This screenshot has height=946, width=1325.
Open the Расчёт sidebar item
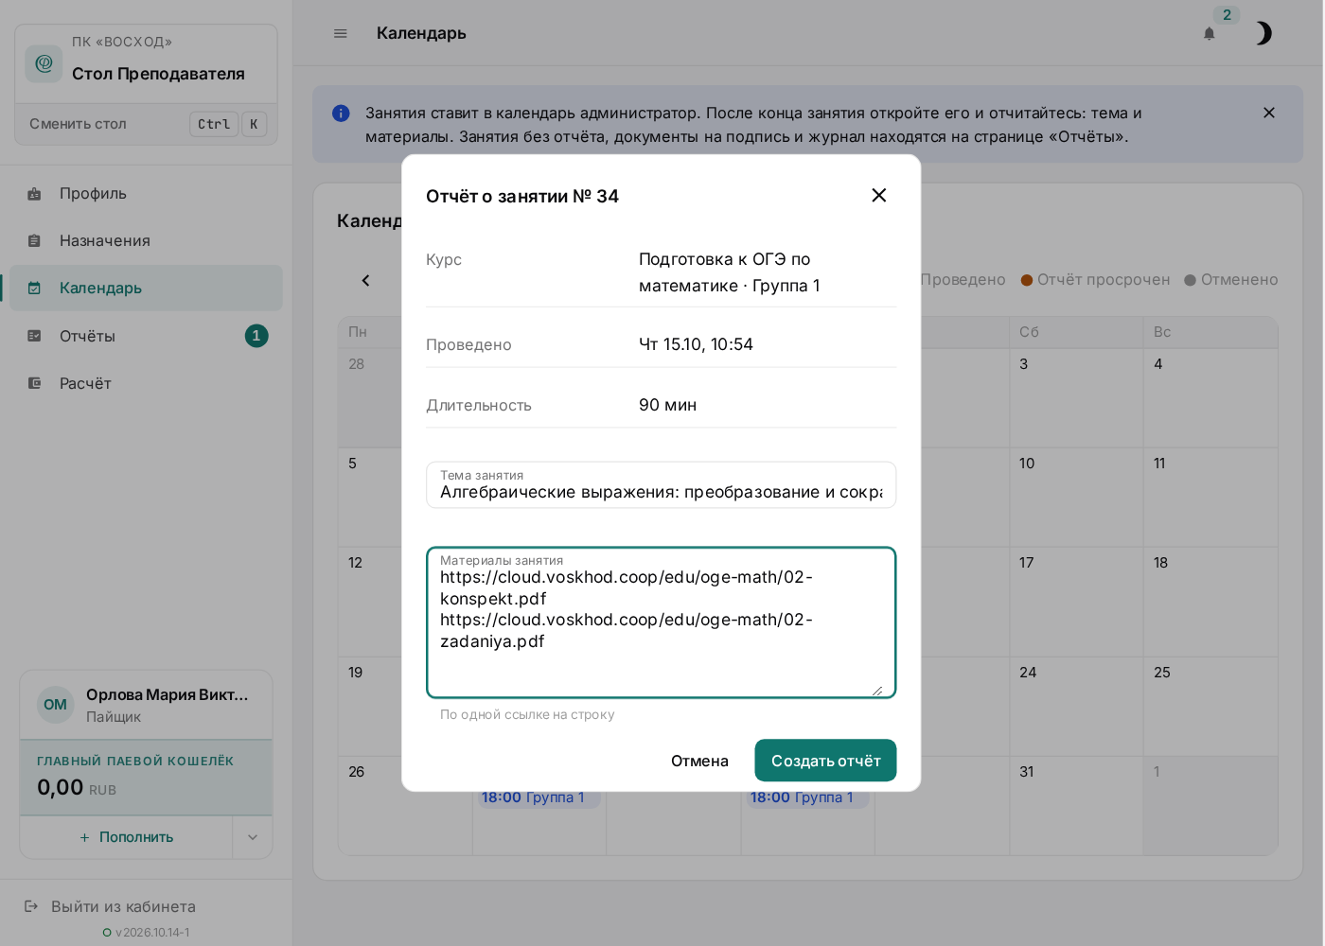[146, 383]
